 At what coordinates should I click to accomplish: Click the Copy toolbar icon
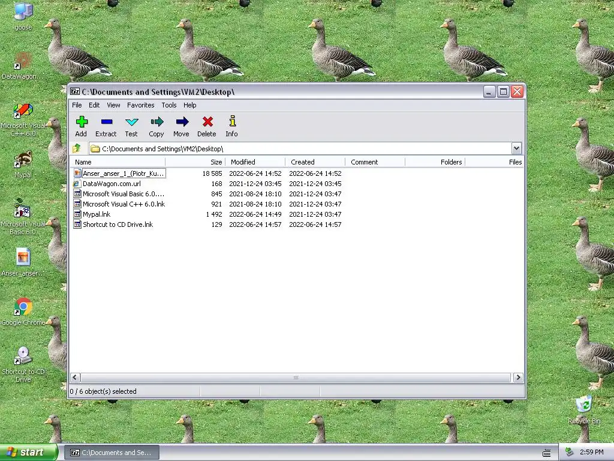click(156, 122)
